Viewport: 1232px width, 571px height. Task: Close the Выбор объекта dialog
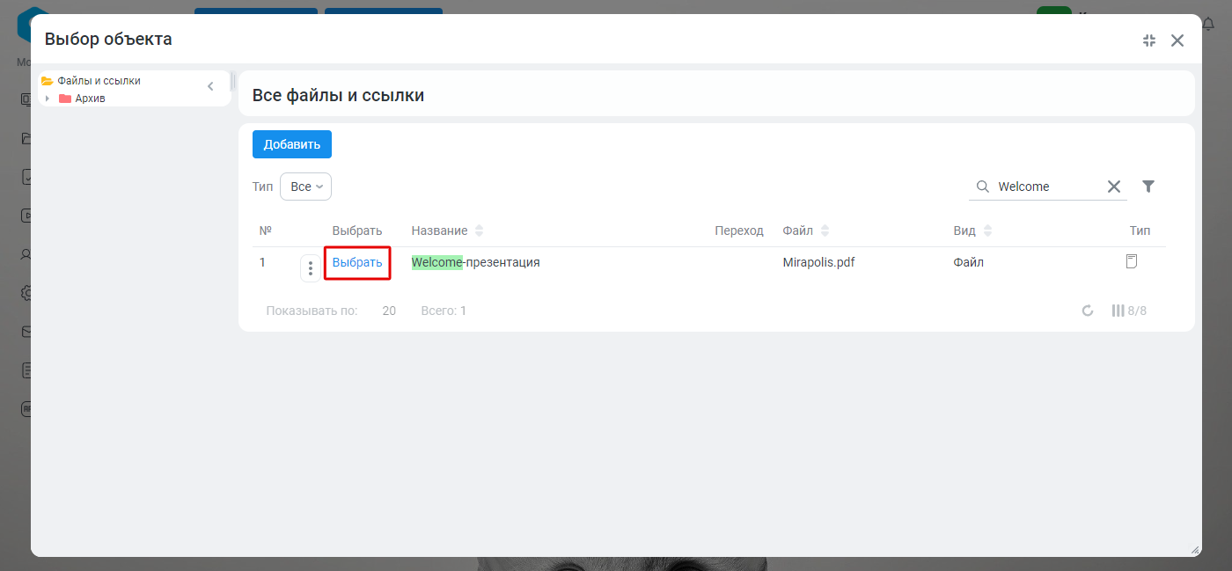[1177, 40]
